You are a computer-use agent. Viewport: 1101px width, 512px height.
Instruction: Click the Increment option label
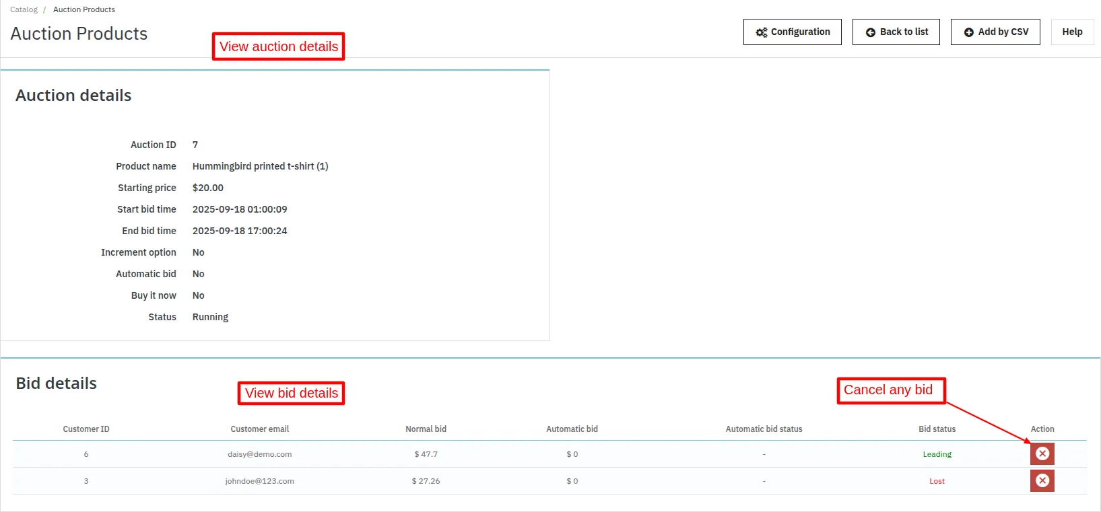pyautogui.click(x=139, y=252)
